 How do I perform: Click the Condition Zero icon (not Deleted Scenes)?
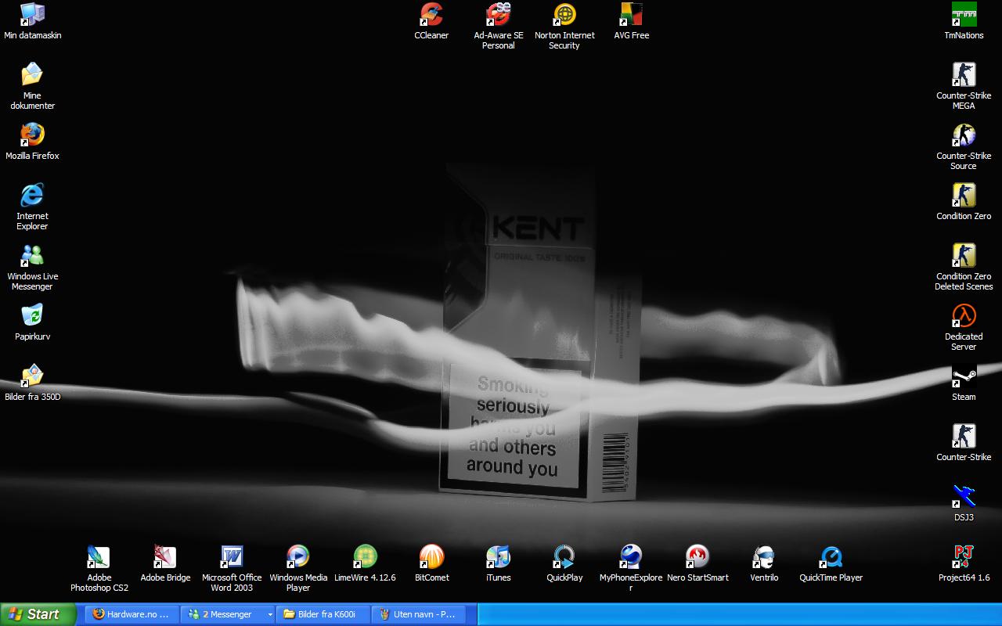click(x=964, y=195)
